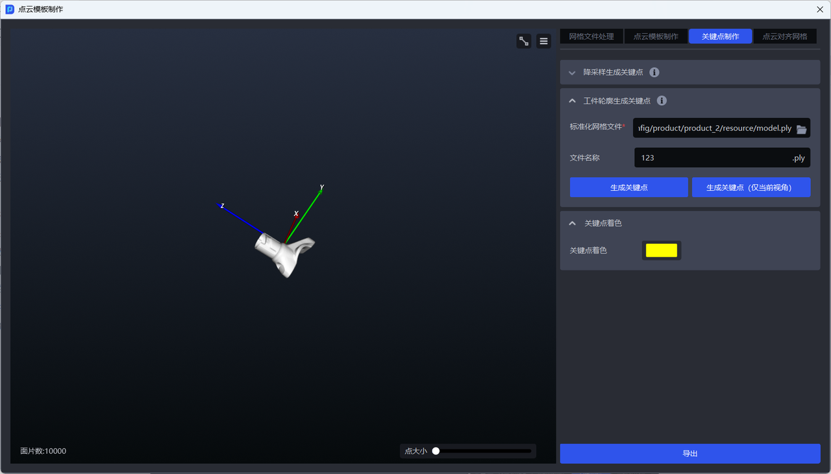Click info icon beside 降采样生成关键点
This screenshot has width=831, height=474.
coord(654,73)
